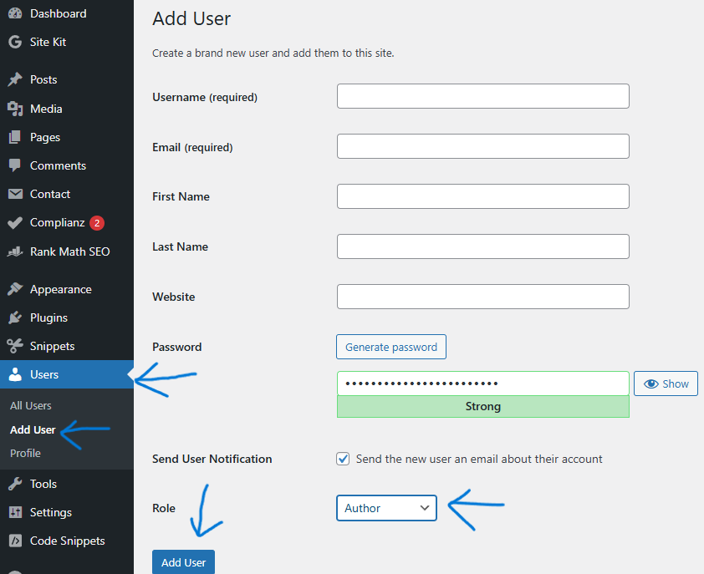Open All Users submenu item

[x=31, y=405]
